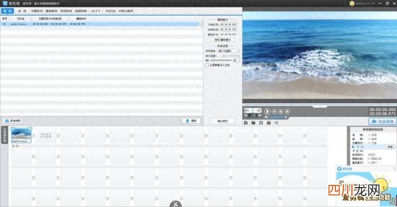Step back one frame in the preview
The height and width of the screenshot is (207, 397).
tap(281, 111)
